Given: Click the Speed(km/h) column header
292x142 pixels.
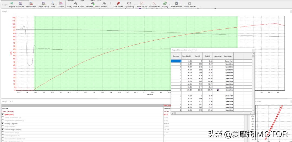Looking at the screenshot, I should pyautogui.click(x=187, y=56).
